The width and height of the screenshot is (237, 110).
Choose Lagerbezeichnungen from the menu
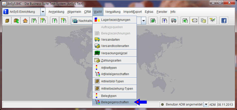115,20
